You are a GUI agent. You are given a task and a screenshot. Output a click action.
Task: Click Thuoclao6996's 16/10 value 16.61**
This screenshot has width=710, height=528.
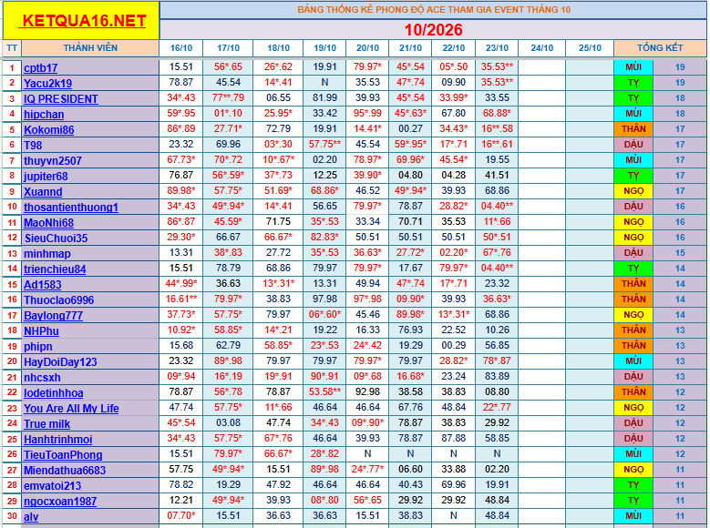(181, 299)
